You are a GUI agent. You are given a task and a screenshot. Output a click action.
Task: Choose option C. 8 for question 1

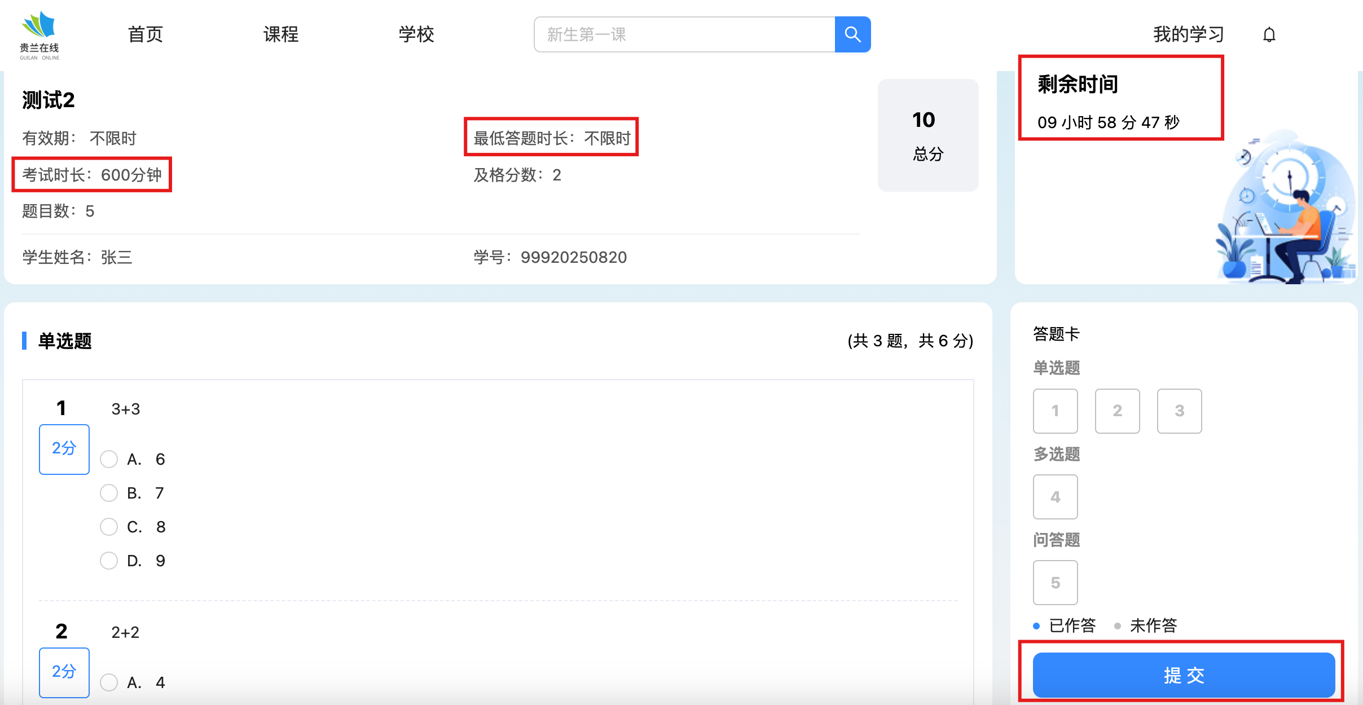point(109,527)
